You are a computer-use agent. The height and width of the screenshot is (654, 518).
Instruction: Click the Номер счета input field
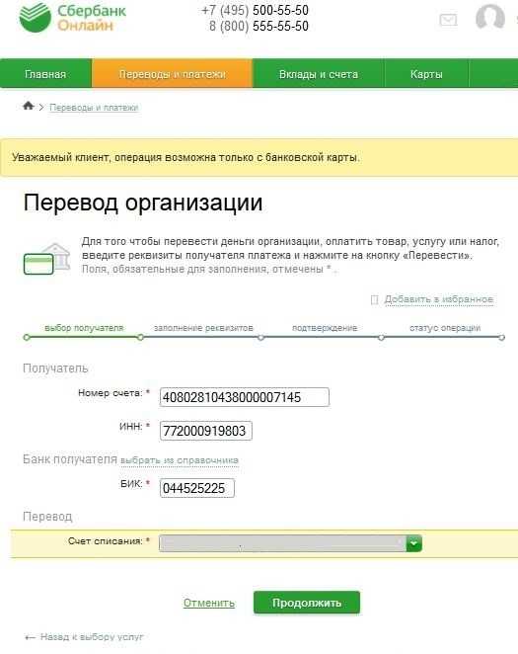point(245,397)
